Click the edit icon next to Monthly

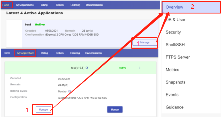point(70,91)
